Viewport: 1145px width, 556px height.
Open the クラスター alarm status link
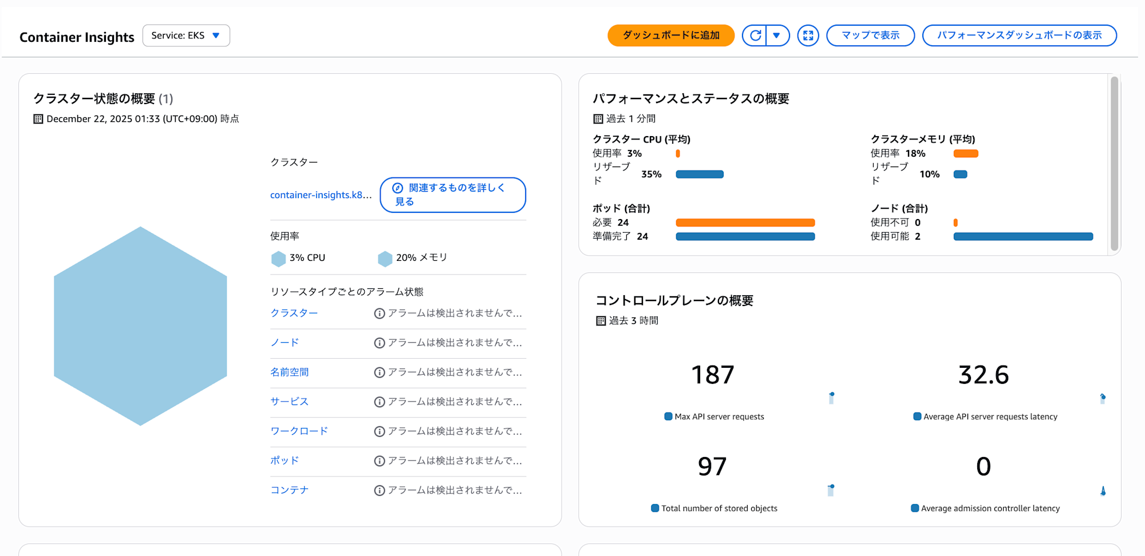[294, 313]
